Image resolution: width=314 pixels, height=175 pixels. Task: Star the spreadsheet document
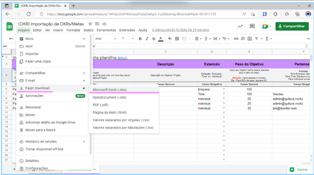coord(90,24)
